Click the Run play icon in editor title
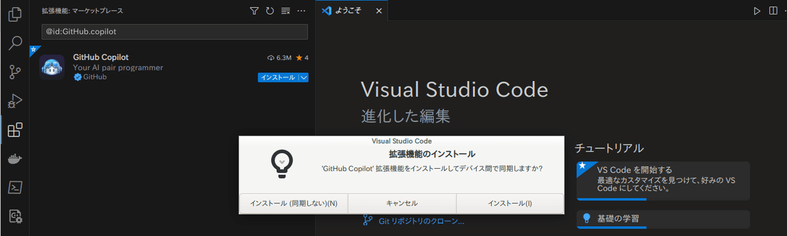 [x=757, y=10]
